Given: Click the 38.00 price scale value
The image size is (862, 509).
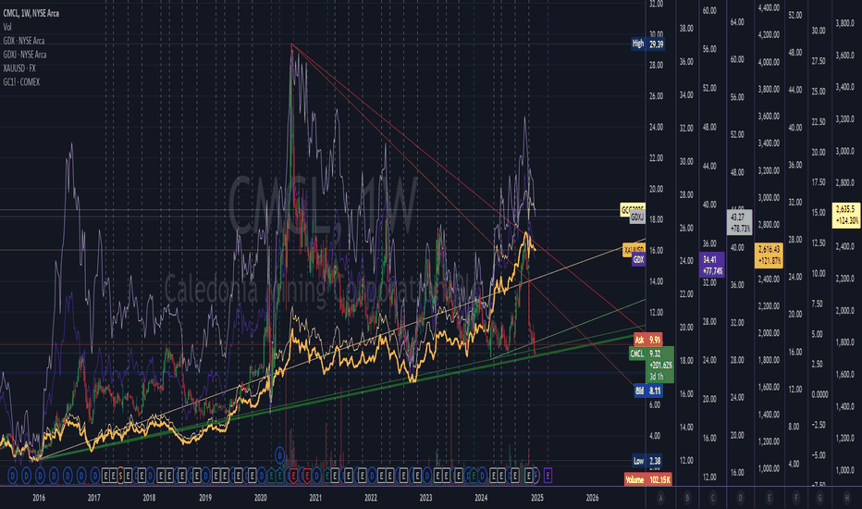Looking at the screenshot, I should [686, 28].
